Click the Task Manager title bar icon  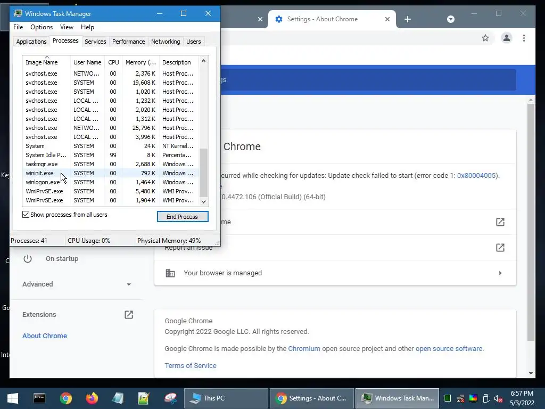18,13
